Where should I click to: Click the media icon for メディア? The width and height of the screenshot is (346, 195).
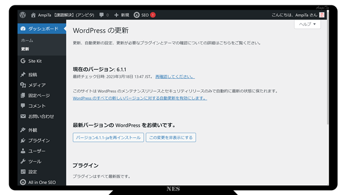[x=23, y=85]
